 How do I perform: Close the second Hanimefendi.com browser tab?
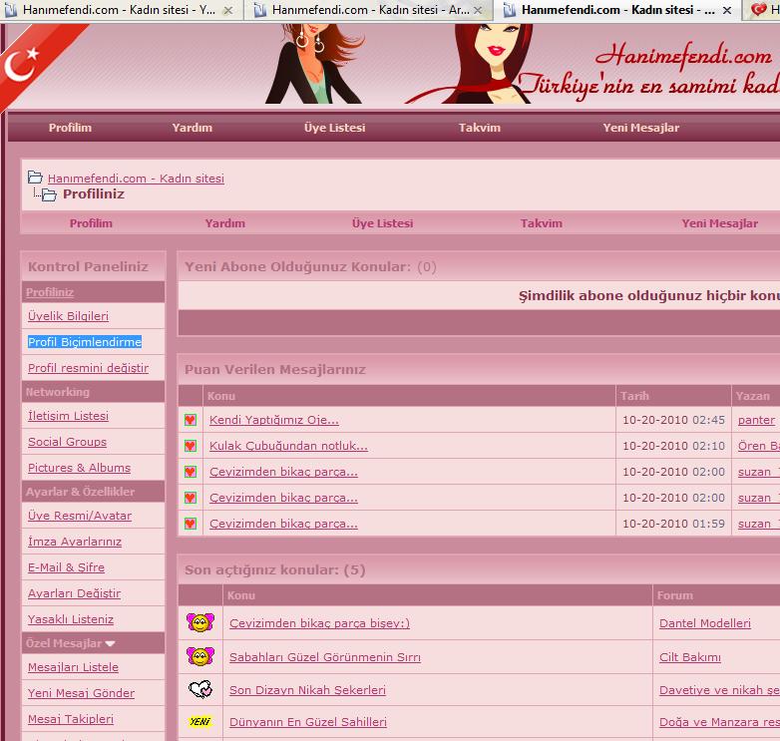click(478, 11)
